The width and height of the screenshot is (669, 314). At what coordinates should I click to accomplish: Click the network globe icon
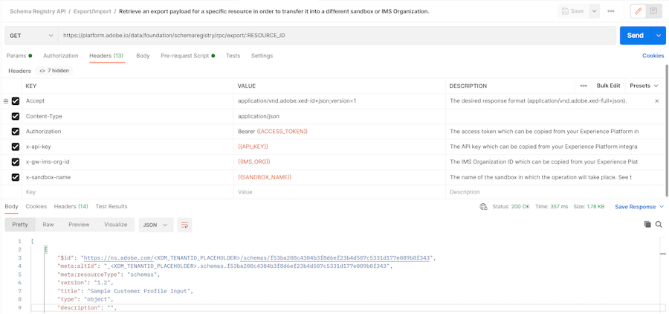(x=483, y=207)
